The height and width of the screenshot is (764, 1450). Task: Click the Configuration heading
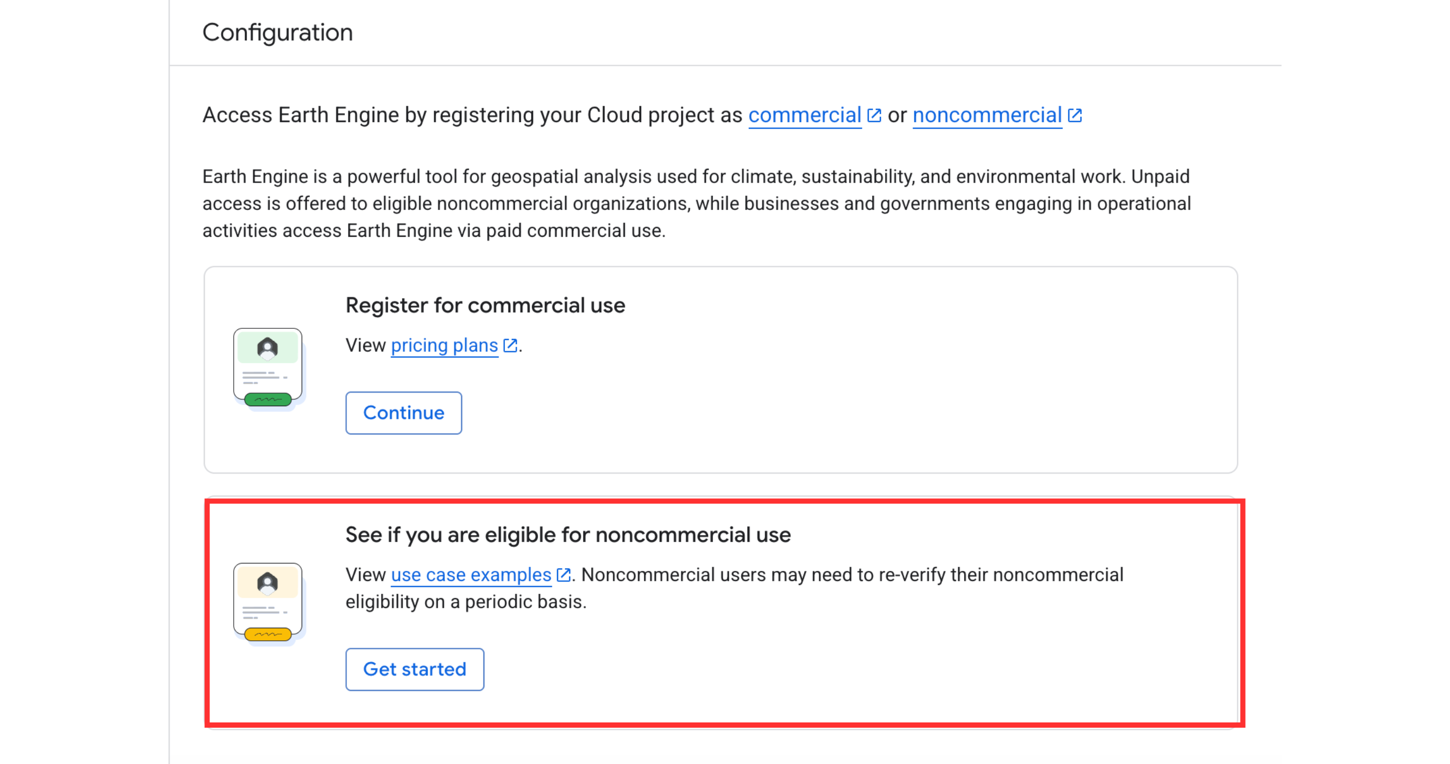(277, 33)
